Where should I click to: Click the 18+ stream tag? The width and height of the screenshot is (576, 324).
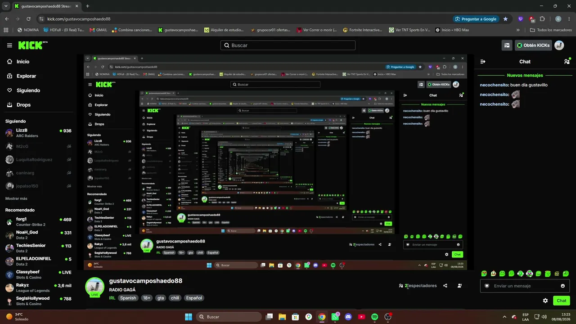[x=147, y=298]
